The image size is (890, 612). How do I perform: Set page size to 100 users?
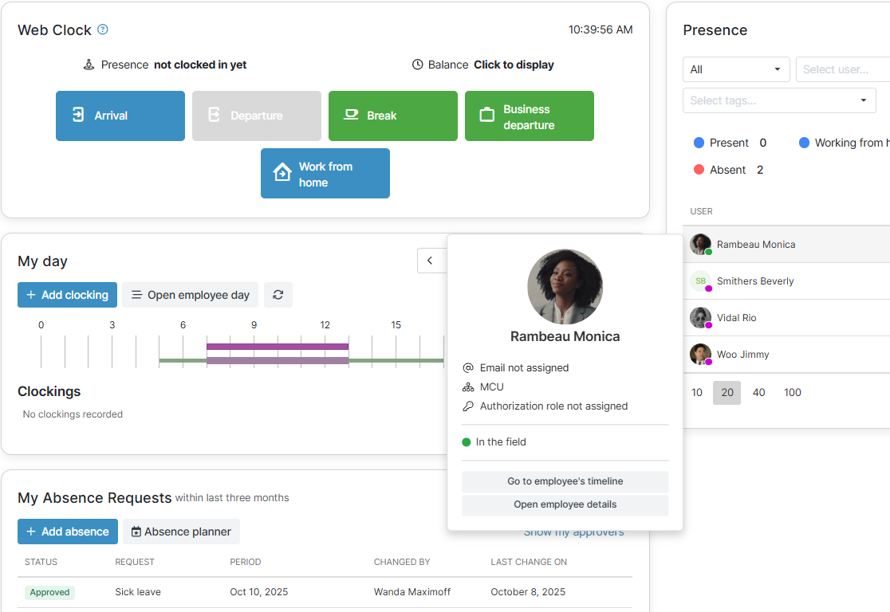[x=793, y=393]
